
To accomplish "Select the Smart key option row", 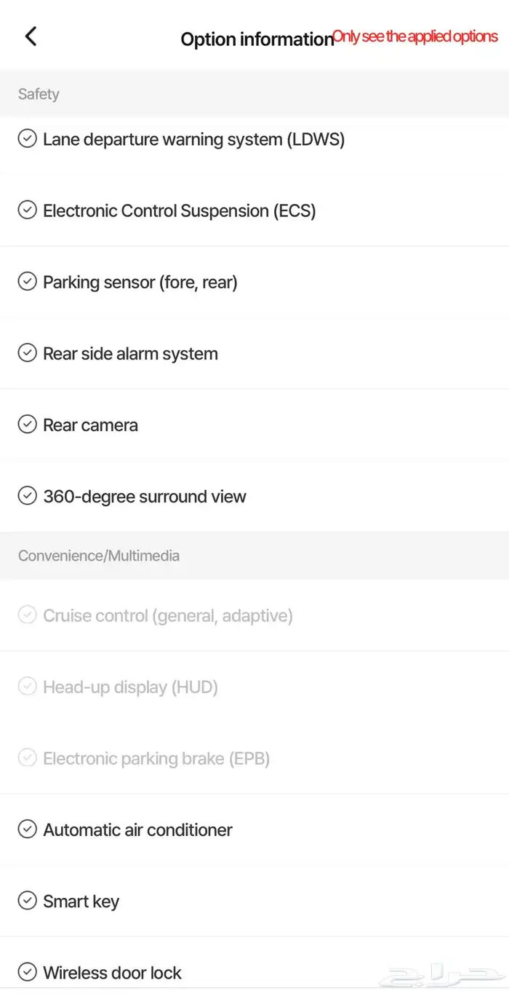I will (254, 901).
